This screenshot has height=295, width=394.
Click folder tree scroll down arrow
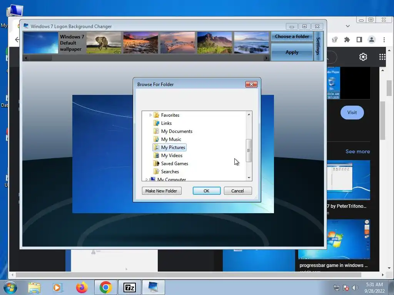(x=249, y=177)
